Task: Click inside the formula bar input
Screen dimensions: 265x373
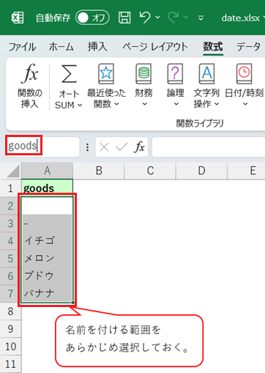Action: pos(209,147)
